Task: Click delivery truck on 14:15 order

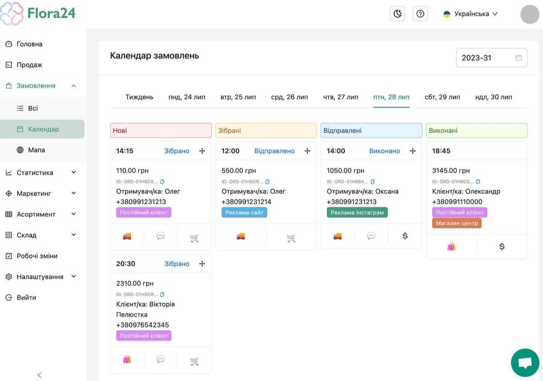Action: click(x=127, y=237)
